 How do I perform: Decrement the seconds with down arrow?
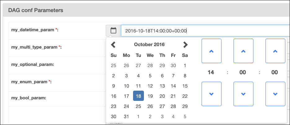coord(275,94)
